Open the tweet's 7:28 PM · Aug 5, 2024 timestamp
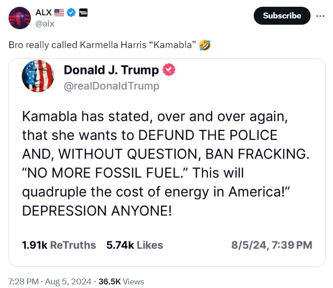The image size is (333, 288). point(50,282)
